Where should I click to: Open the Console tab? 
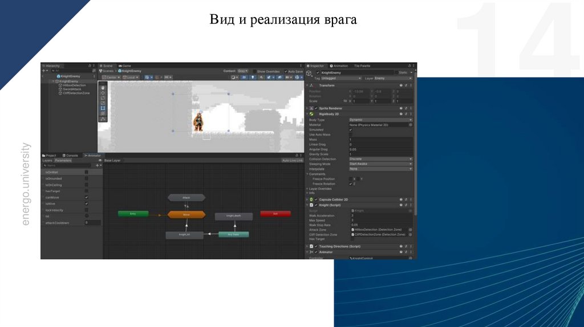tap(70, 156)
